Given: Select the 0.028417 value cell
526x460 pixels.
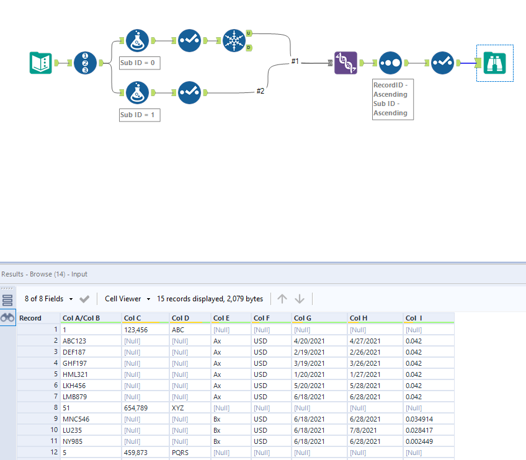Looking at the screenshot, I should point(429,430).
